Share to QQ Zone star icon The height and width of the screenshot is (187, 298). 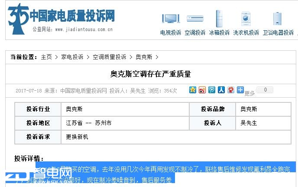click(193, 90)
